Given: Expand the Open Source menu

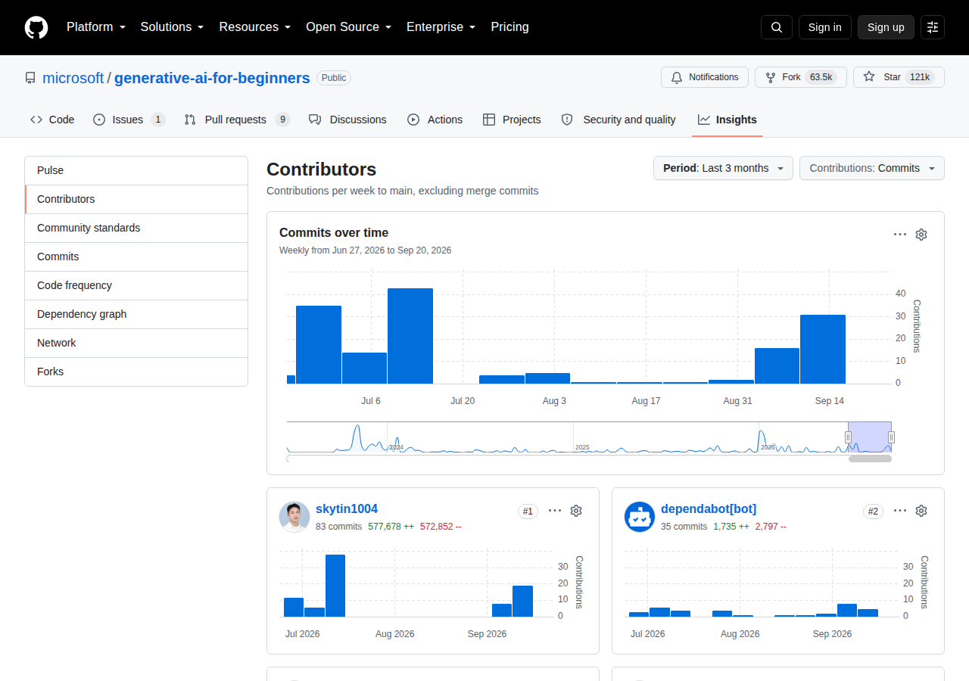Looking at the screenshot, I should click(x=349, y=27).
